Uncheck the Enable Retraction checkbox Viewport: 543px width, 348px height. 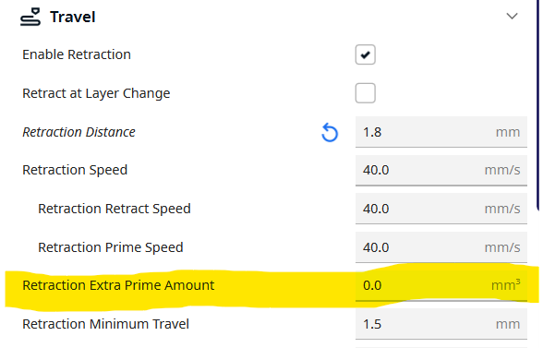click(366, 54)
